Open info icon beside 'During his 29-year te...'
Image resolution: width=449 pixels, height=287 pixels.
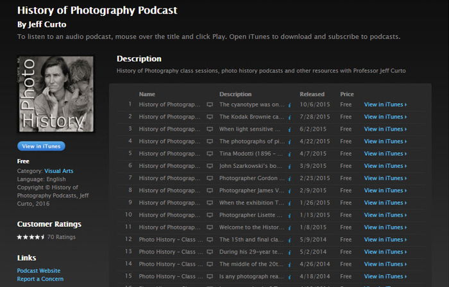(x=289, y=252)
